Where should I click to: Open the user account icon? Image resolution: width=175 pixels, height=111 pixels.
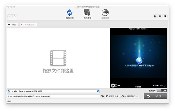(155, 16)
